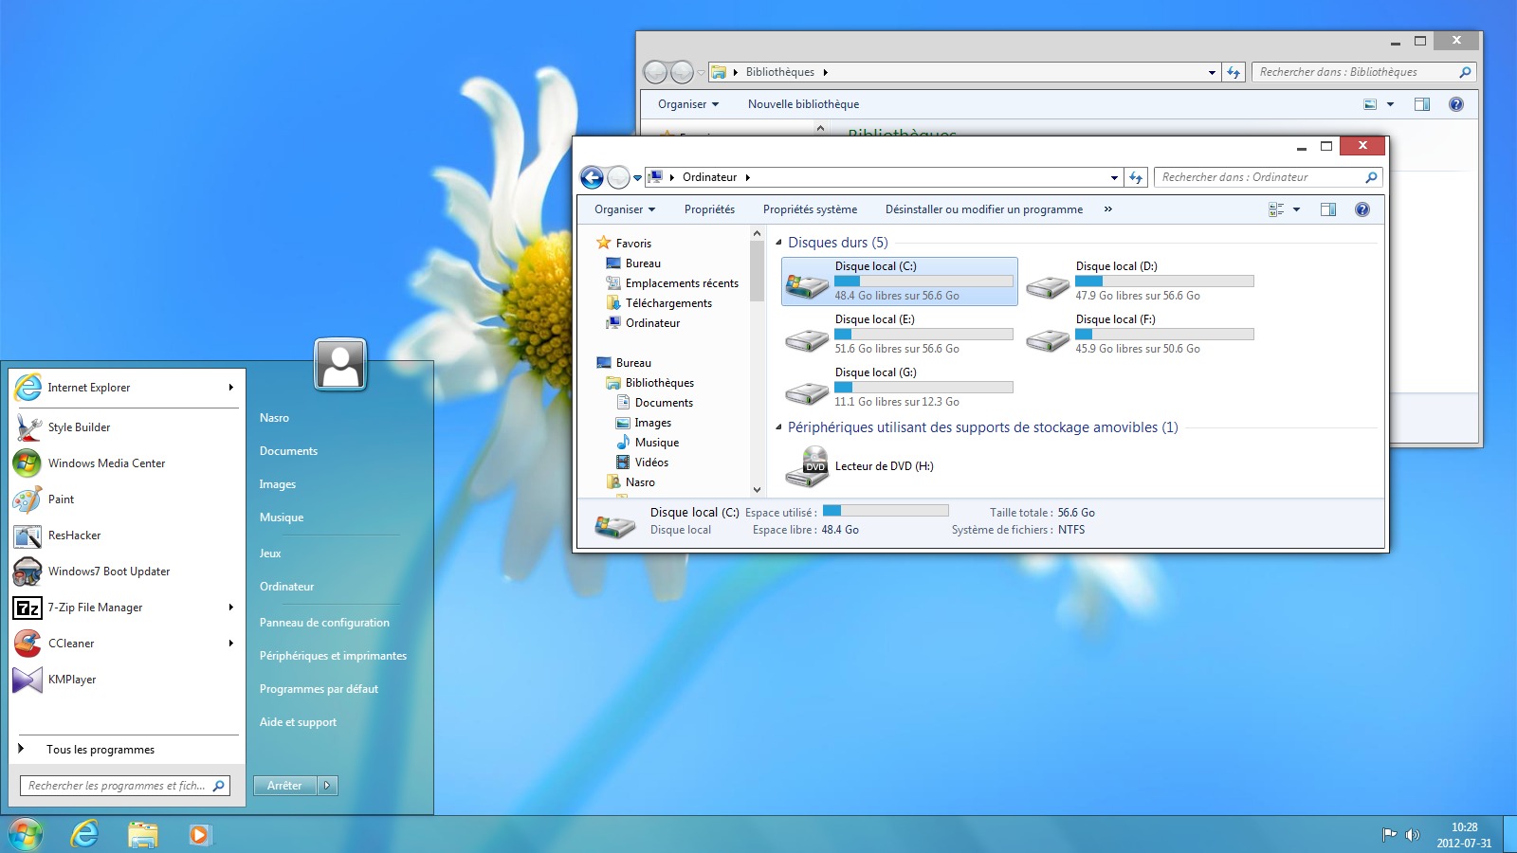1517x853 pixels.
Task: Click Propriétés in the toolbar
Action: [x=709, y=209]
